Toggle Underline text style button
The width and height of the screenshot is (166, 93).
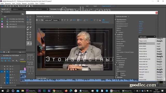(x=67, y=20)
